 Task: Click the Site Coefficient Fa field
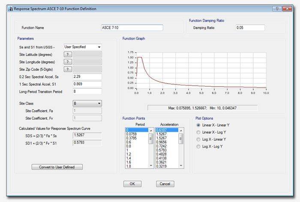pos(87,111)
